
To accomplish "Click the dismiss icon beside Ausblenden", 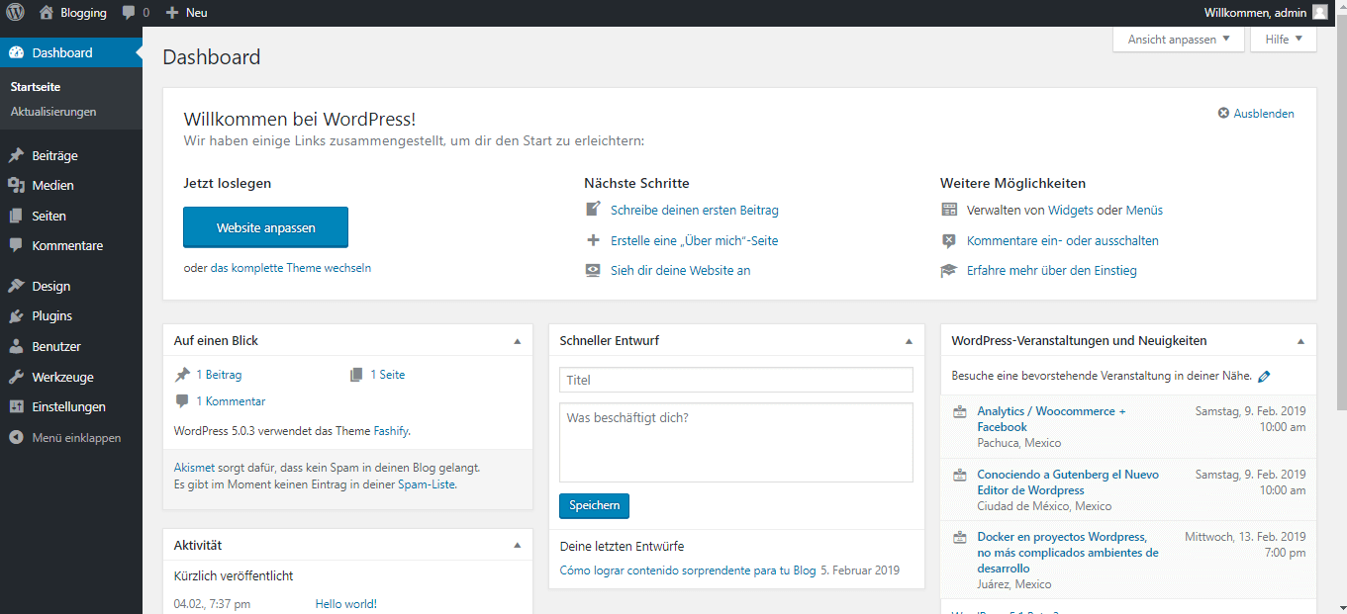I will (x=1223, y=114).
